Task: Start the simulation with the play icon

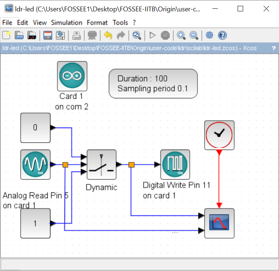Action: point(153,35)
